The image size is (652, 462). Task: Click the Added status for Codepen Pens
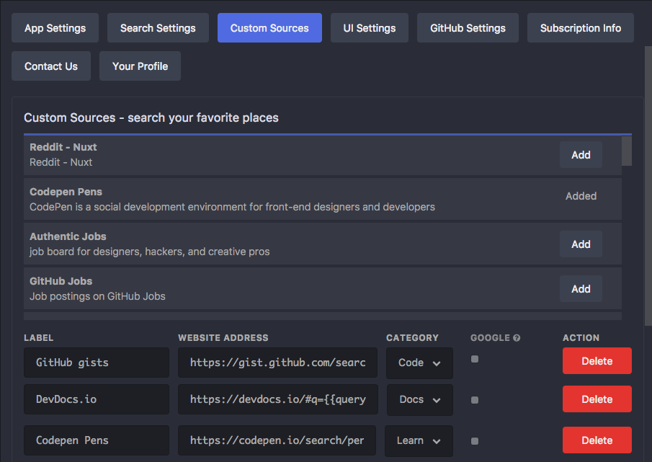(x=581, y=196)
